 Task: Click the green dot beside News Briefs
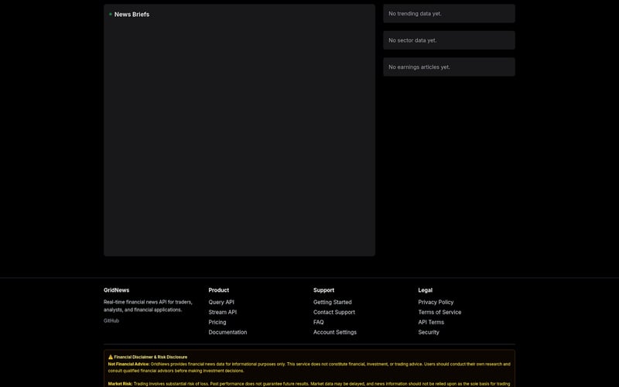[x=111, y=14]
